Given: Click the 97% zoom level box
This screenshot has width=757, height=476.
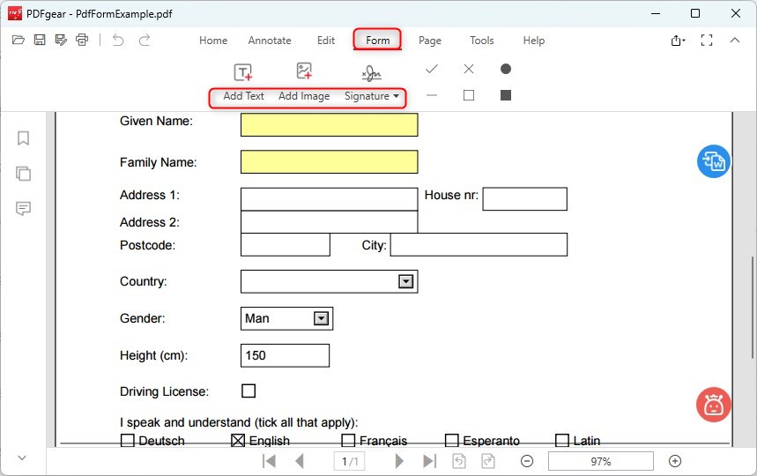Looking at the screenshot, I should pyautogui.click(x=601, y=462).
